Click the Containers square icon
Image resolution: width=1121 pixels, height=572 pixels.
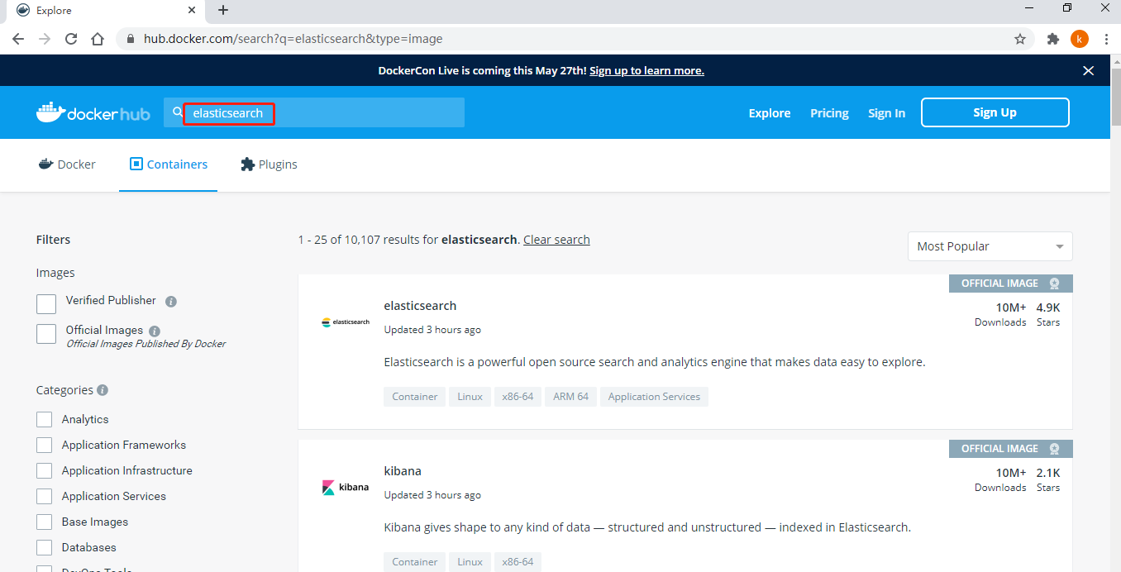click(136, 164)
